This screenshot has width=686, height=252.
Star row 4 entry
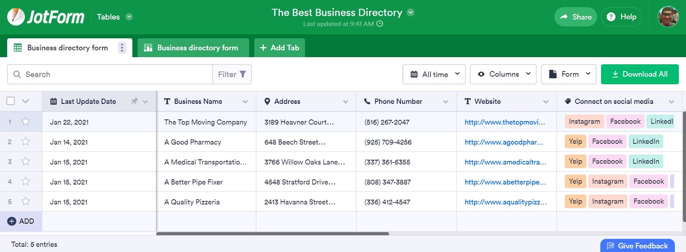(x=26, y=181)
